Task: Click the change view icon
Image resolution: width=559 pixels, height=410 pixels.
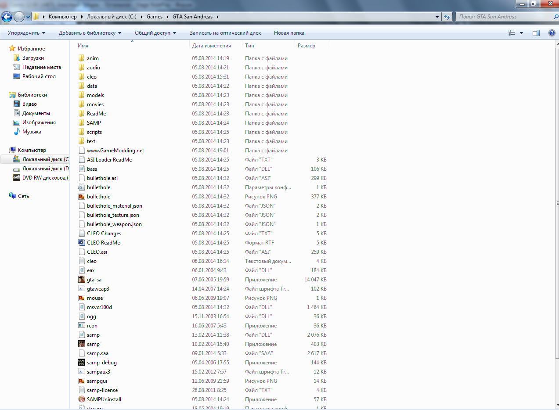Action: pyautogui.click(x=512, y=33)
